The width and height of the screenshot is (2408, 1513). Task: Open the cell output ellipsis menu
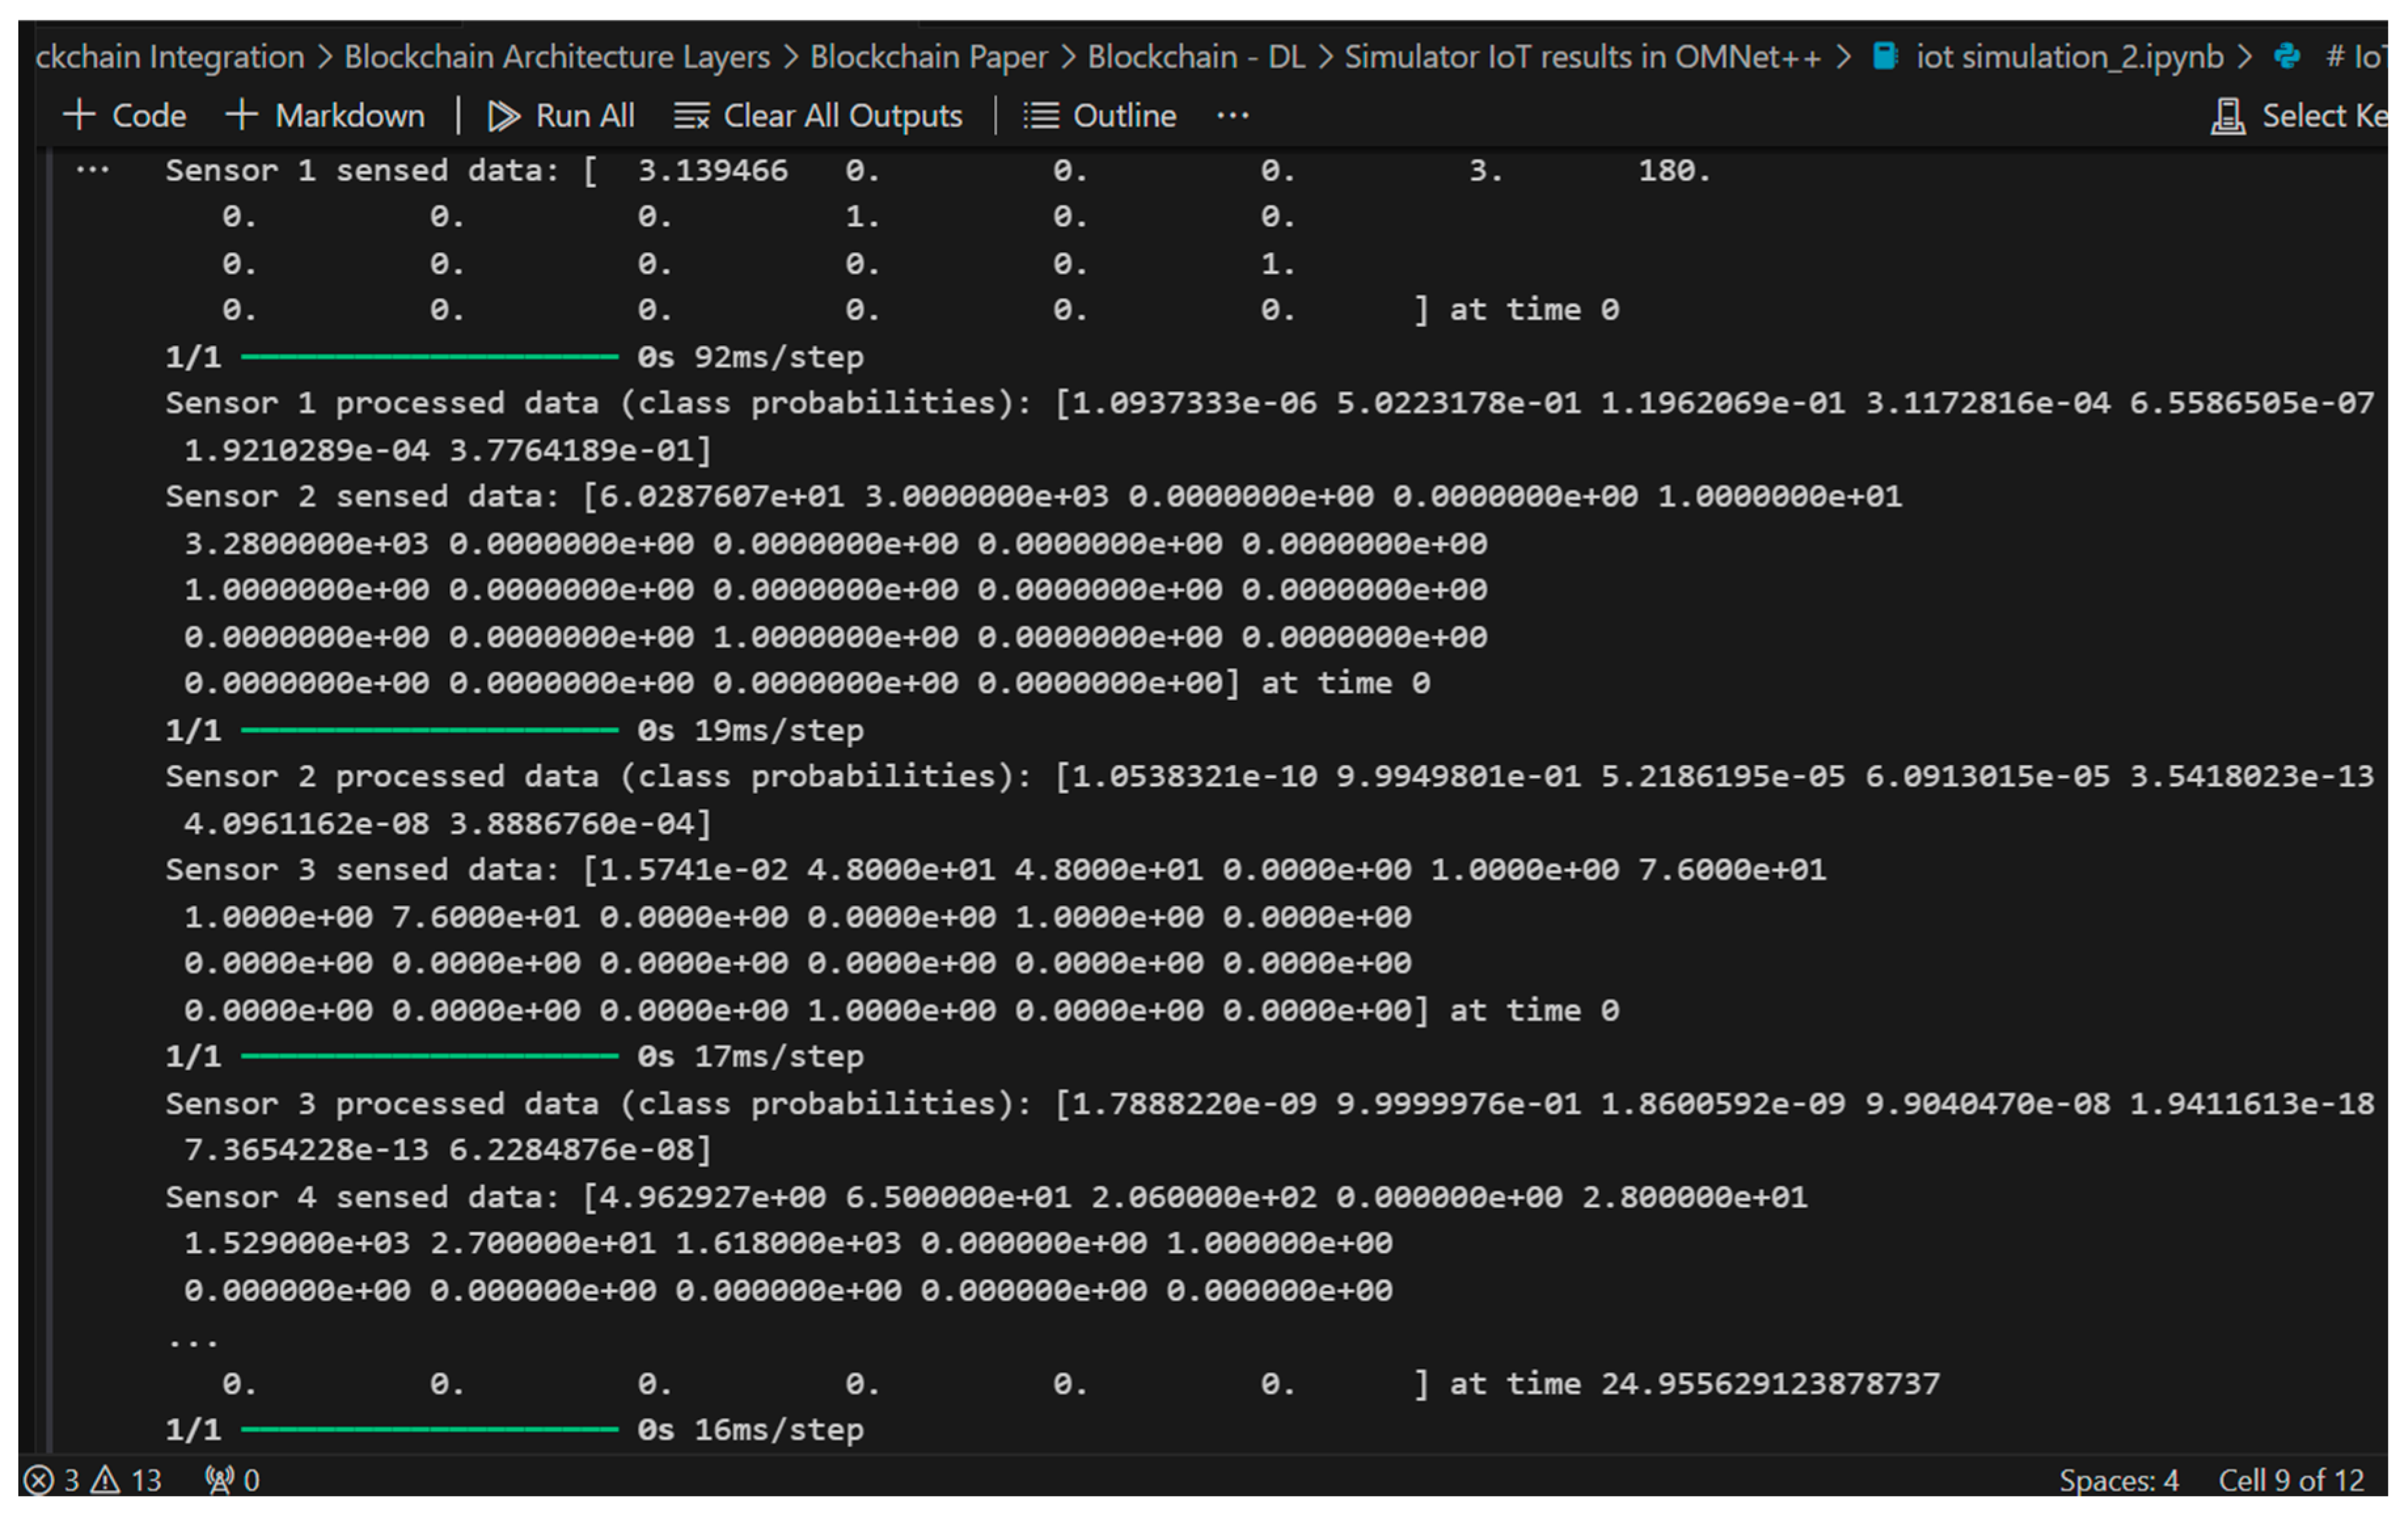click(x=92, y=170)
